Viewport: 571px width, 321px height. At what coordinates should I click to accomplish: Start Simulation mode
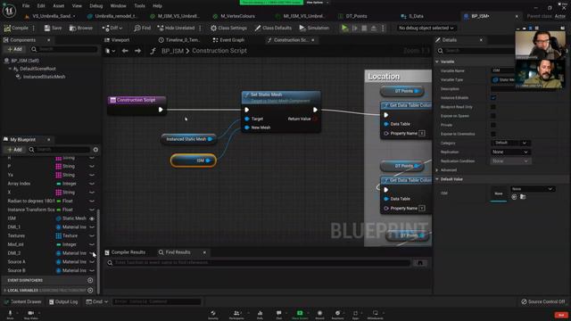[x=314, y=28]
